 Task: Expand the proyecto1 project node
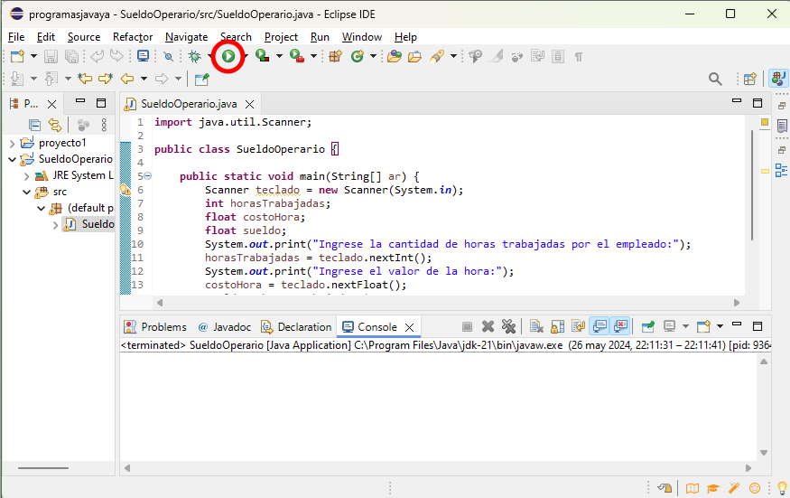pyautogui.click(x=12, y=143)
